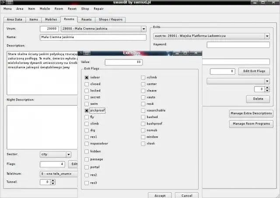Switch to the Resets tab

tap(87, 20)
